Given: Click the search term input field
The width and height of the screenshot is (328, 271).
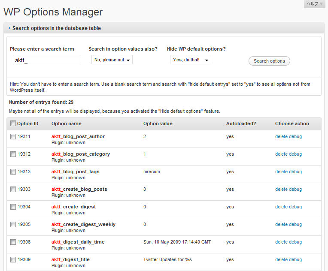Looking at the screenshot, I should click(47, 60).
